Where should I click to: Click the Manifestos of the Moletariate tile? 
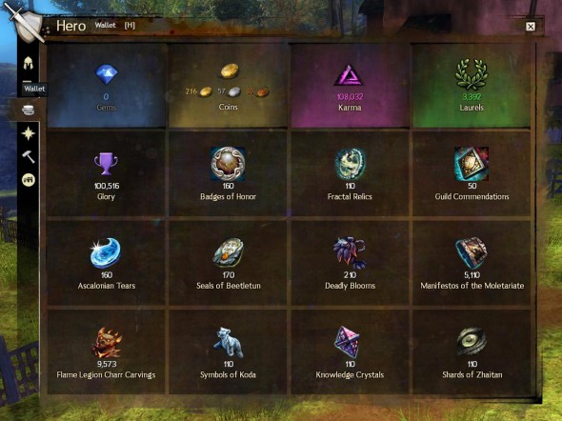472,263
